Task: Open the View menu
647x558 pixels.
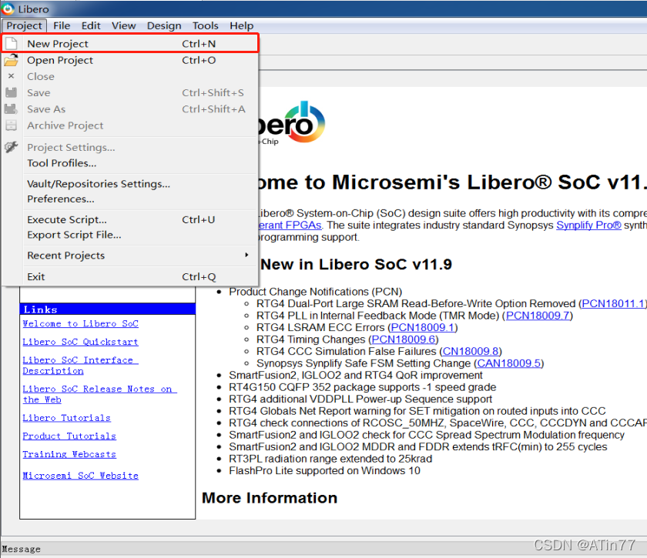Action: pyautogui.click(x=123, y=25)
